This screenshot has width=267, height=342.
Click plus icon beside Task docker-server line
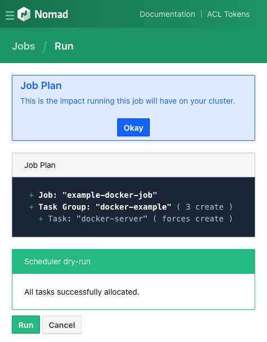pyautogui.click(x=41, y=219)
